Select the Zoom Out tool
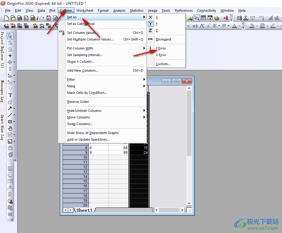 point(10,49)
